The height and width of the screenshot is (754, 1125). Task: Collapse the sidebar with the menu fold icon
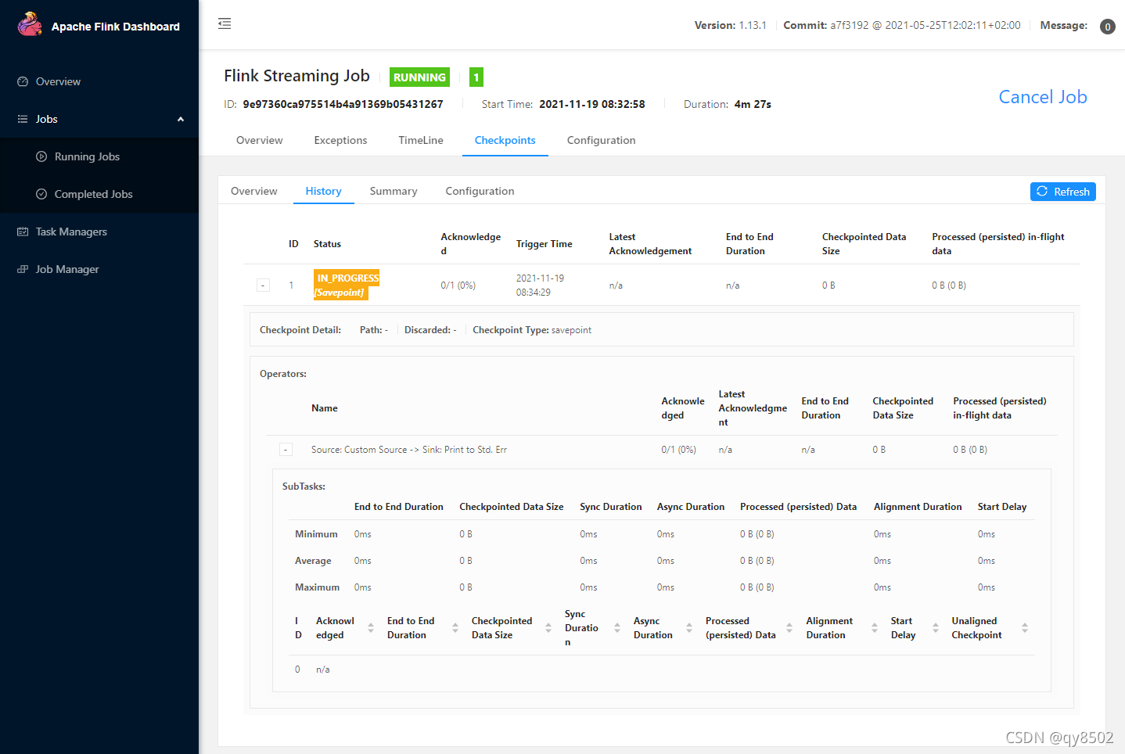[x=225, y=24]
